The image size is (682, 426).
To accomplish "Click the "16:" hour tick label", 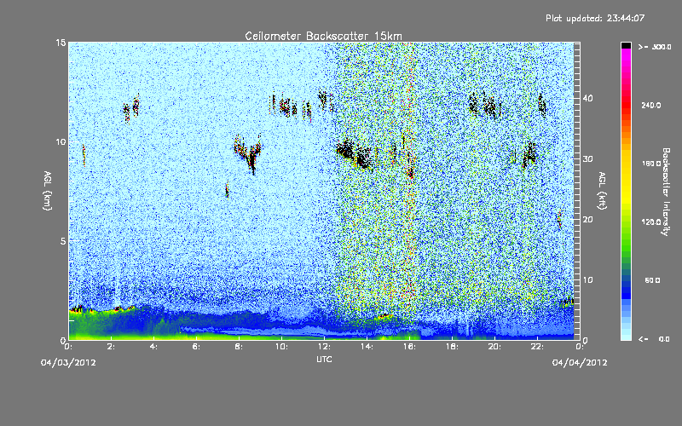I will click(410, 347).
